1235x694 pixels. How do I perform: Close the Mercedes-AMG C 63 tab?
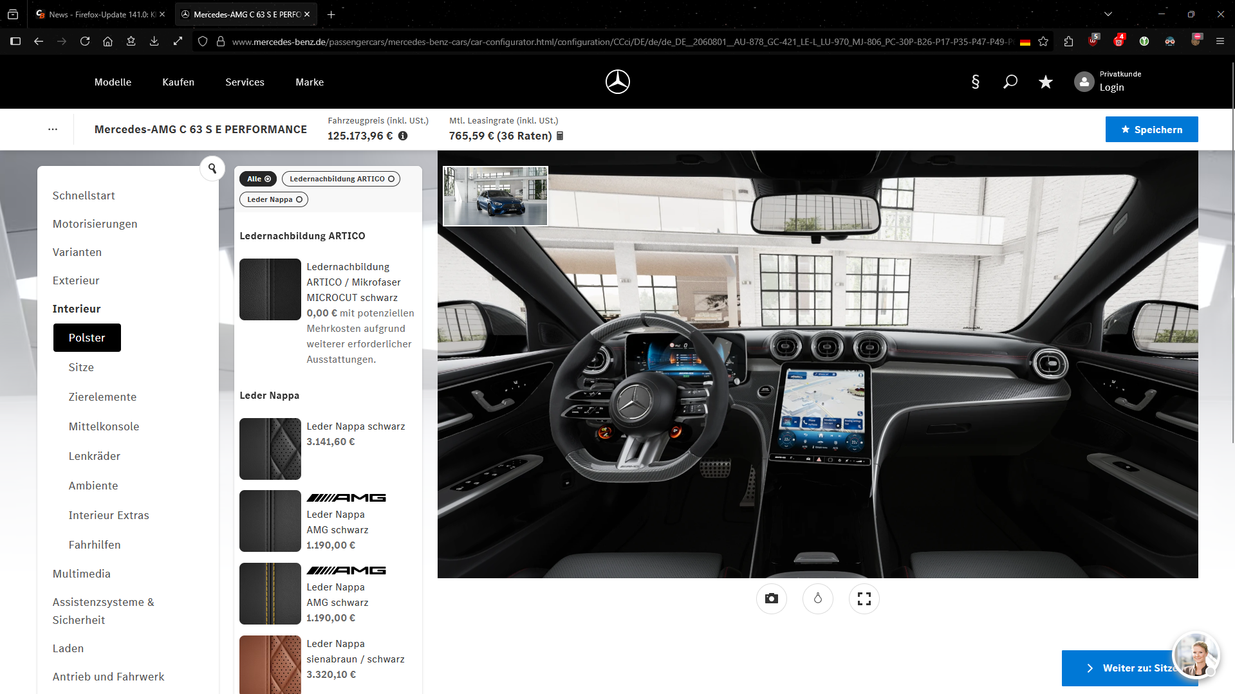tap(307, 14)
